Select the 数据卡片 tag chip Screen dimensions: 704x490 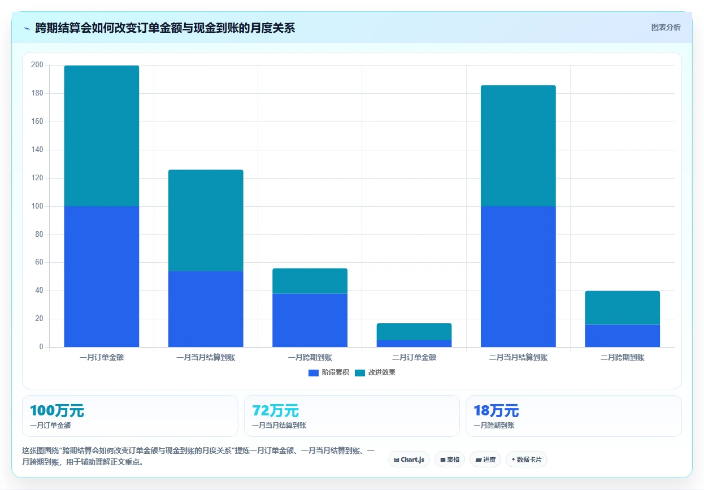click(x=527, y=459)
